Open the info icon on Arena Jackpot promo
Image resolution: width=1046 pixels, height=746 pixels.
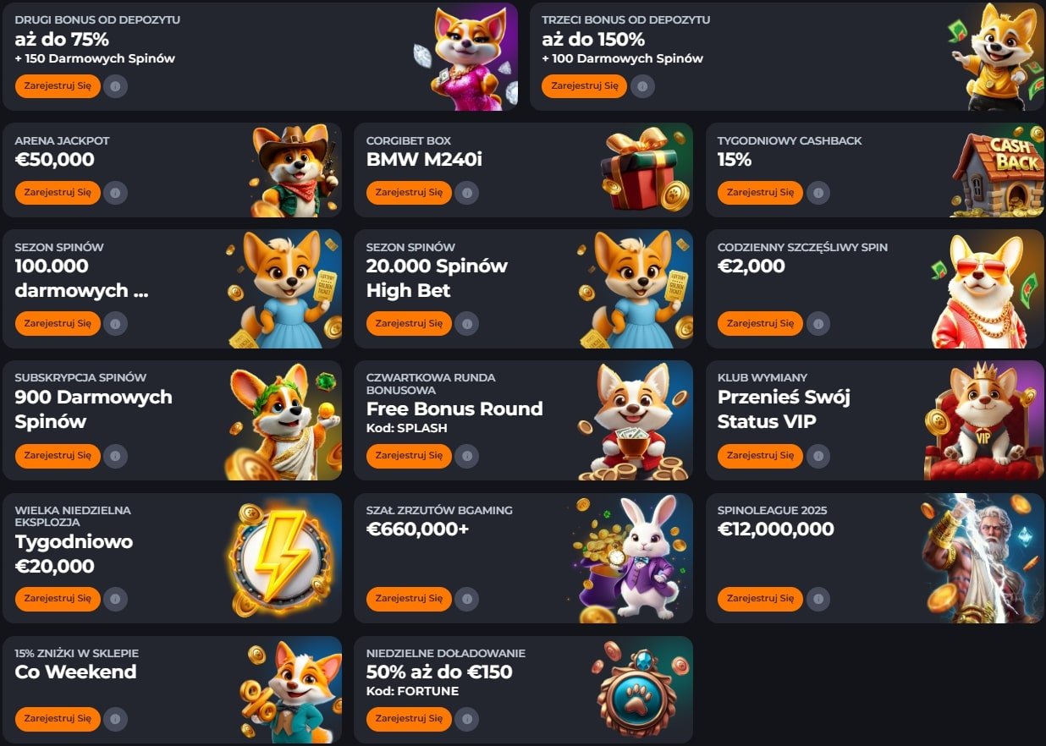pyautogui.click(x=116, y=192)
